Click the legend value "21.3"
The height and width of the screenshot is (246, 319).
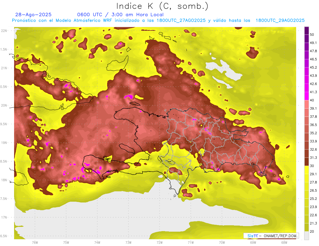point(313,223)
